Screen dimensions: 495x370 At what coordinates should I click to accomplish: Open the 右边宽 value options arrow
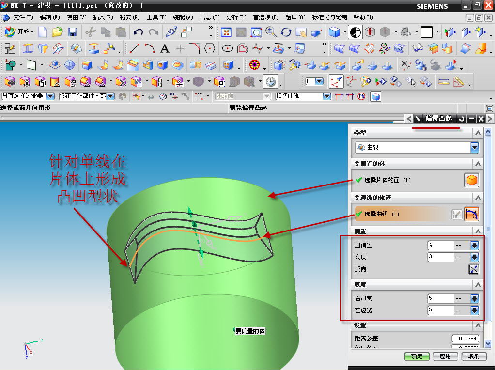tap(474, 299)
